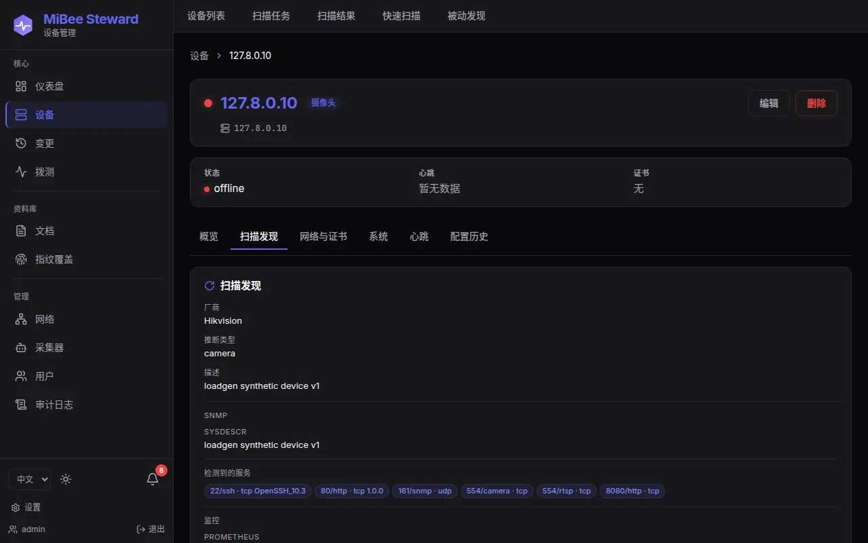Select 网络与证书 device tab
This screenshot has width=868, height=543.
point(323,236)
